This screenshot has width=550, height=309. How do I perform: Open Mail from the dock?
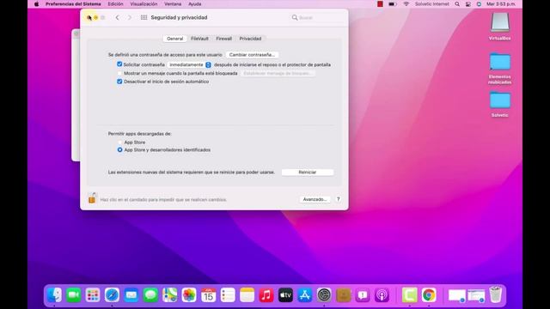point(131,295)
